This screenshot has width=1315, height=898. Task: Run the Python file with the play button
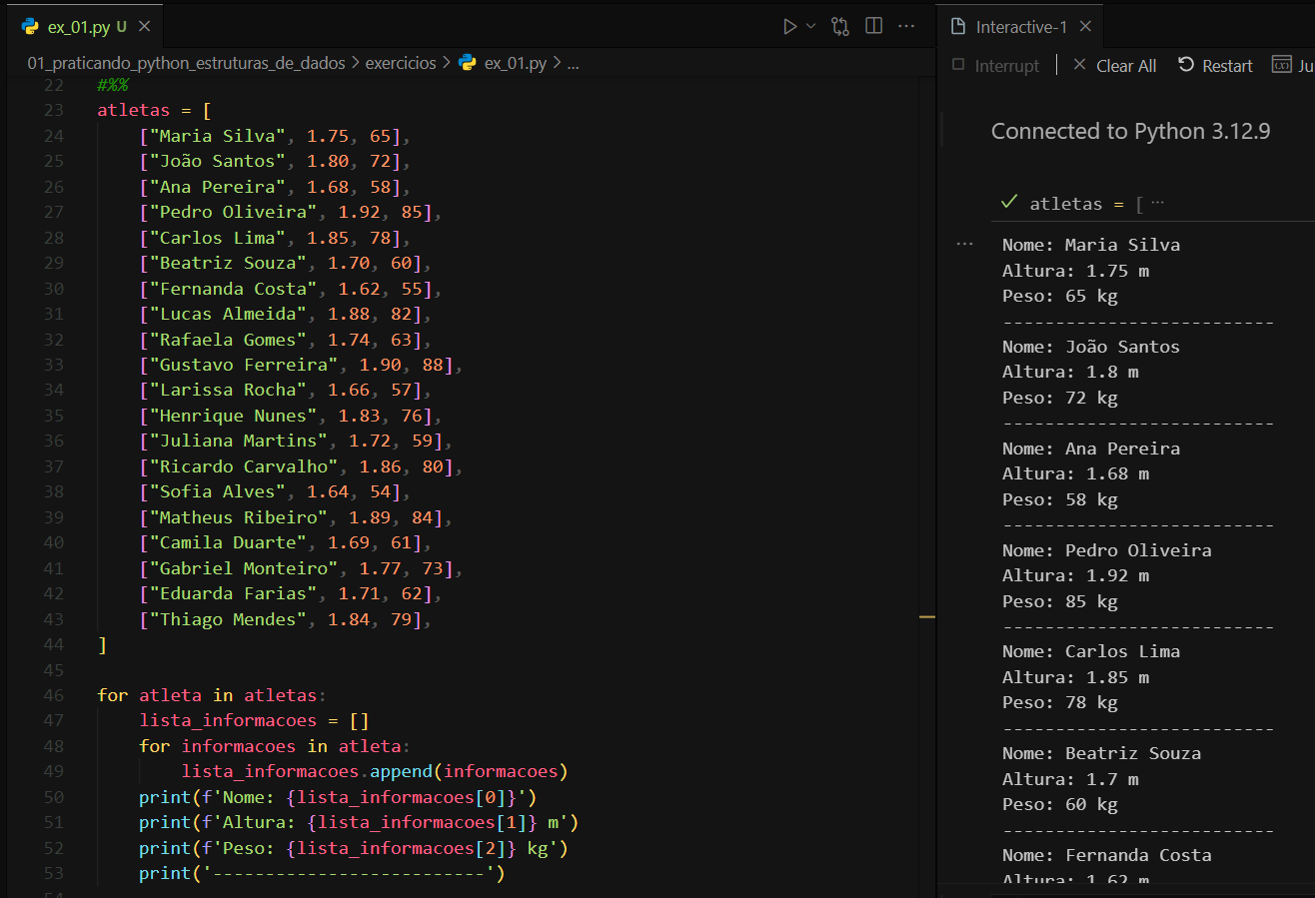coord(790,27)
